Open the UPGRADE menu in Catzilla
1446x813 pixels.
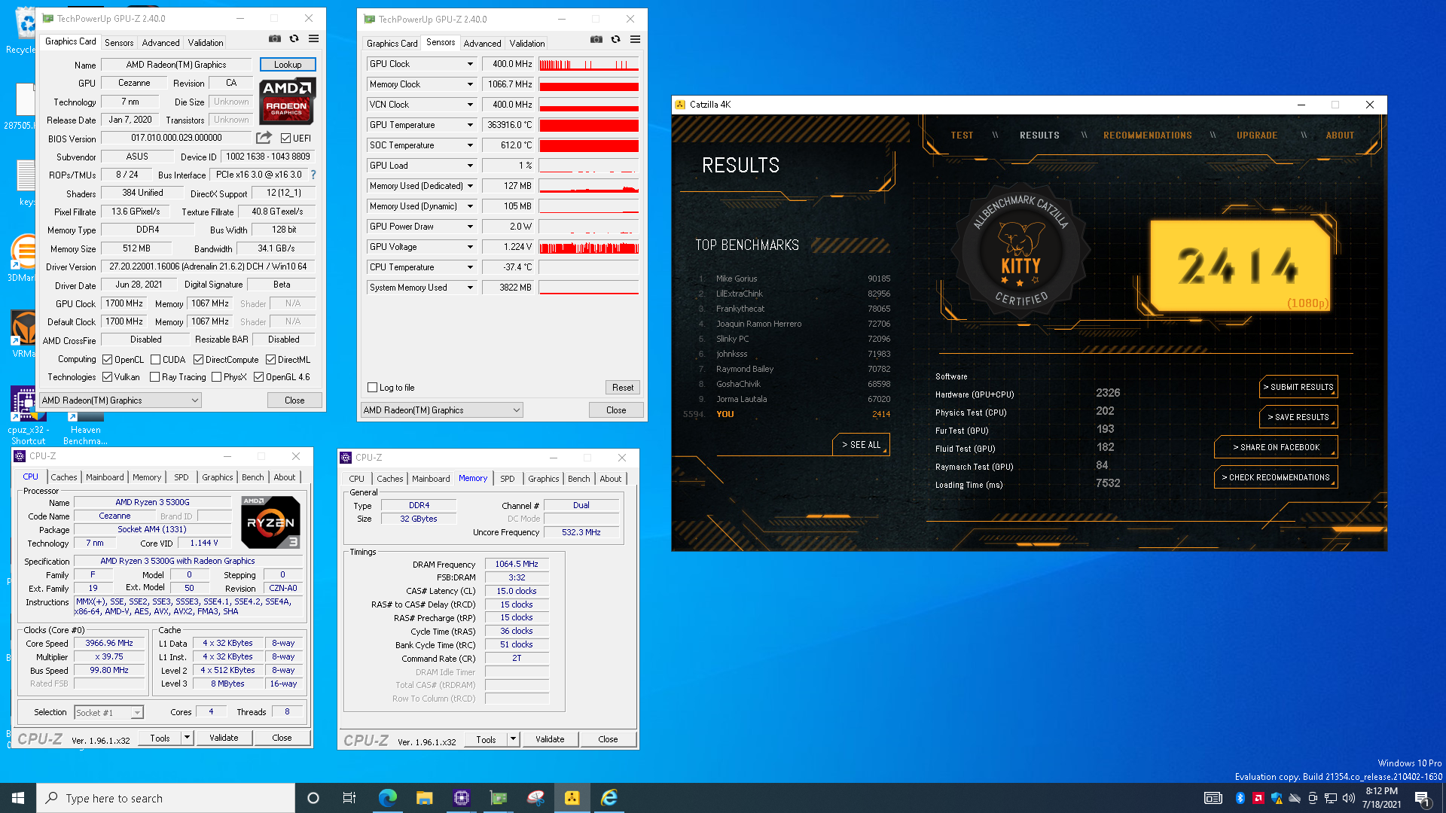1257,135
